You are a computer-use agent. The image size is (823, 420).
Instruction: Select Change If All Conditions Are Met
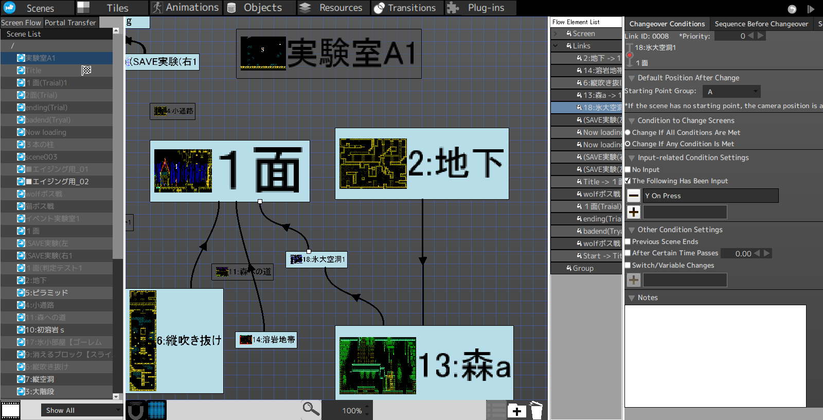coord(628,132)
